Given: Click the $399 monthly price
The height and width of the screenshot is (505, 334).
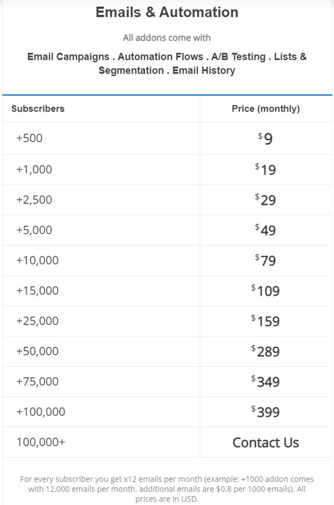Looking at the screenshot, I should pyautogui.click(x=266, y=411).
